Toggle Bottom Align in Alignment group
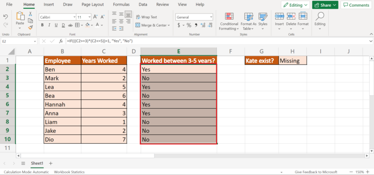The width and height of the screenshot is (374, 175). coord(128,14)
